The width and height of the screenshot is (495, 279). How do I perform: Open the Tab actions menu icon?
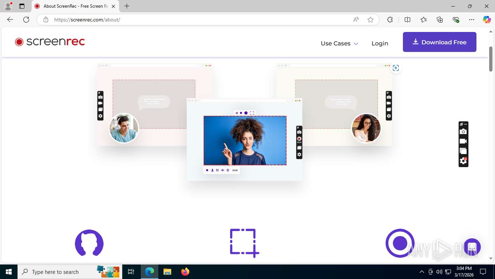point(22,6)
